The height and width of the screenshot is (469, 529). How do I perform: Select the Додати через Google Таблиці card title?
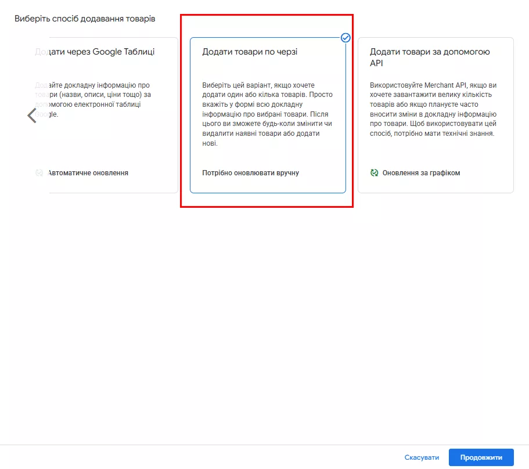tap(96, 52)
